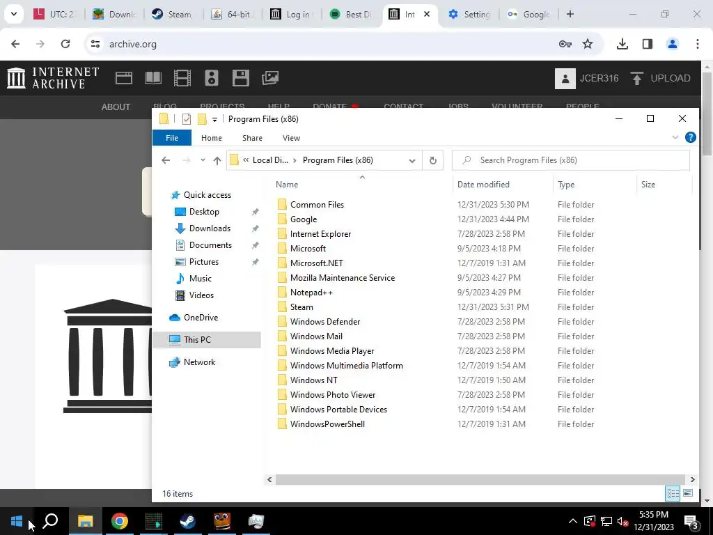Open Steam from the taskbar
713x535 pixels.
187,521
